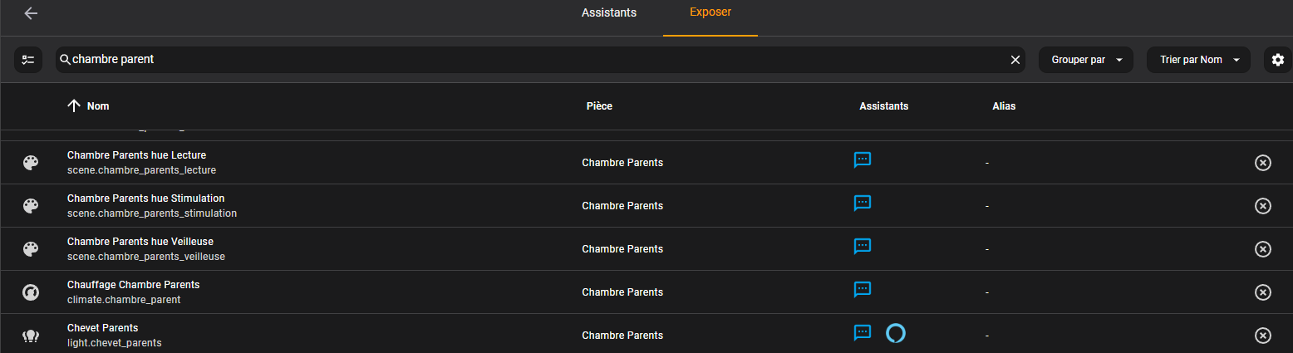Select the Exposer tab
Image resolution: width=1293 pixels, height=353 pixels.
[710, 13]
